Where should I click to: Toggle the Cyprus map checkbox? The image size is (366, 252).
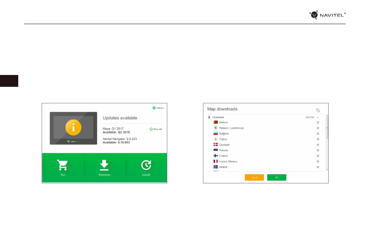(318, 139)
